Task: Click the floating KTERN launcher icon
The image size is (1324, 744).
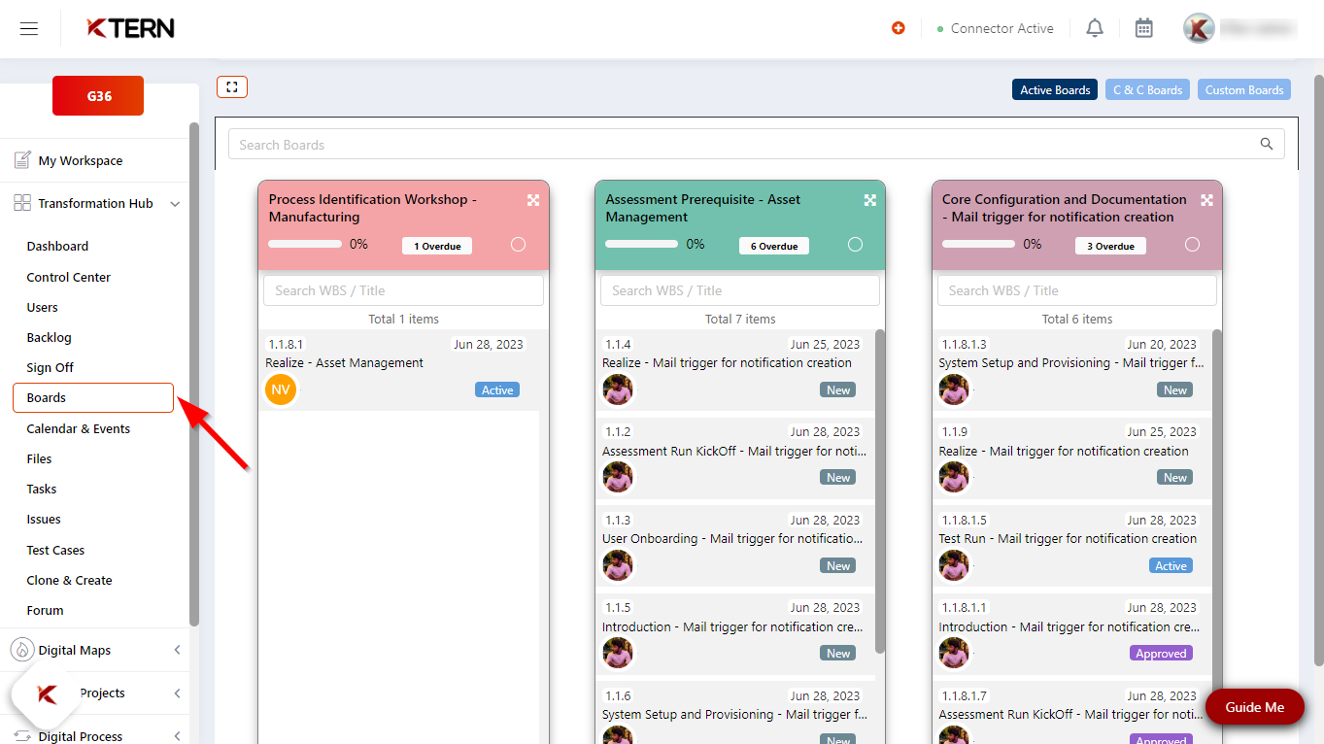Action: pos(46,695)
